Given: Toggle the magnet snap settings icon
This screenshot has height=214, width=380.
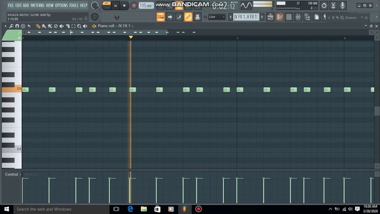Looking at the screenshot, I should [x=17, y=26].
